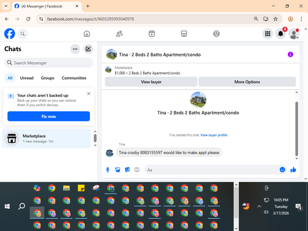The height and width of the screenshot is (231, 308).
Task: Select the Unread chats filter
Action: 26,78
